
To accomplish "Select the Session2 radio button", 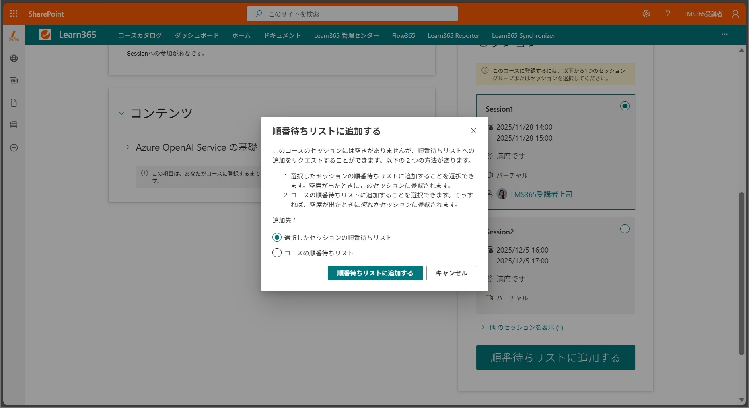I will click(x=625, y=229).
